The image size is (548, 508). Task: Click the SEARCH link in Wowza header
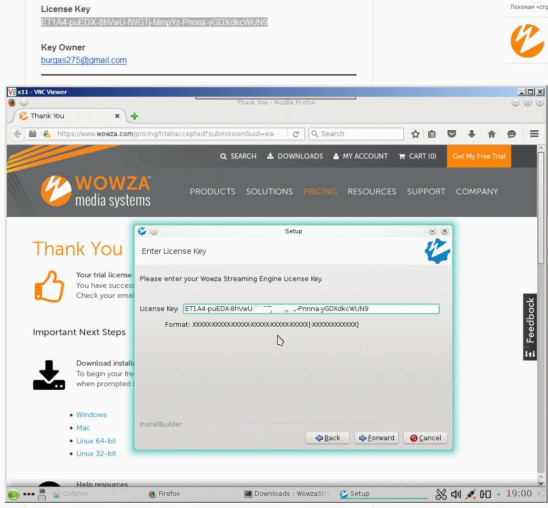238,157
